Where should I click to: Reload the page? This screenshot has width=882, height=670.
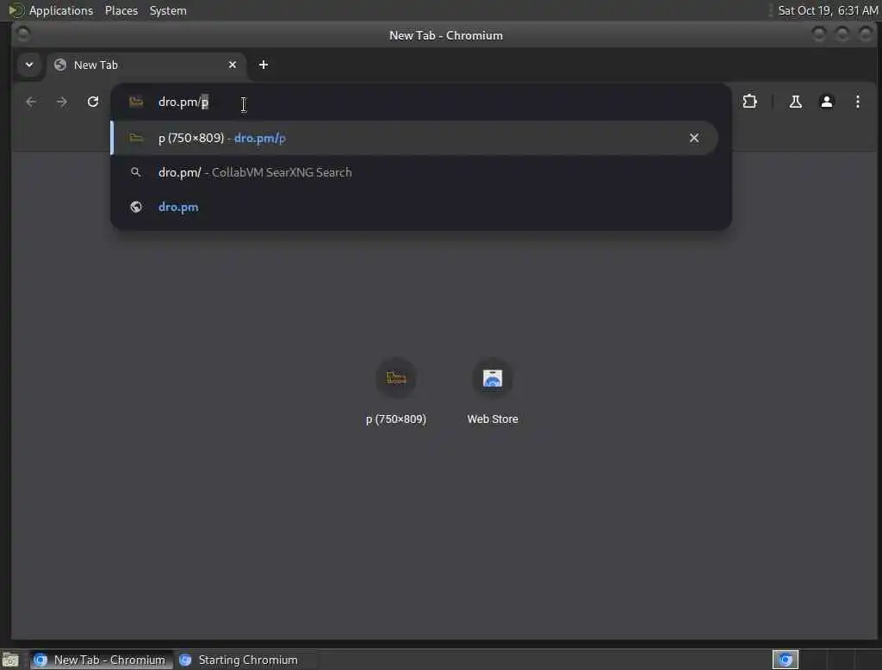pos(93,102)
